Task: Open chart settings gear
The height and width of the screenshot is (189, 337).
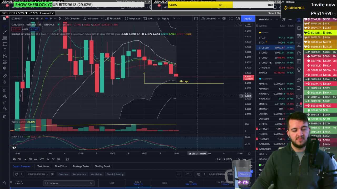Action: (224, 18)
